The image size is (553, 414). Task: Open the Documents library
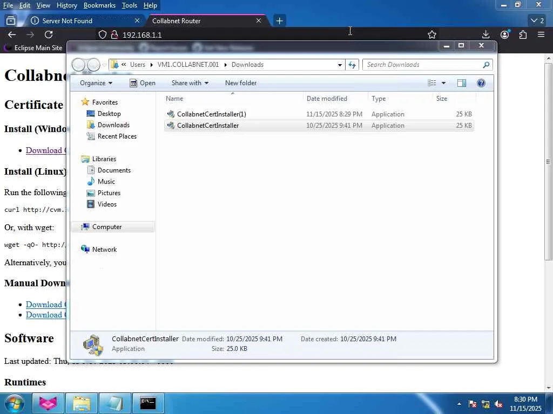114,170
